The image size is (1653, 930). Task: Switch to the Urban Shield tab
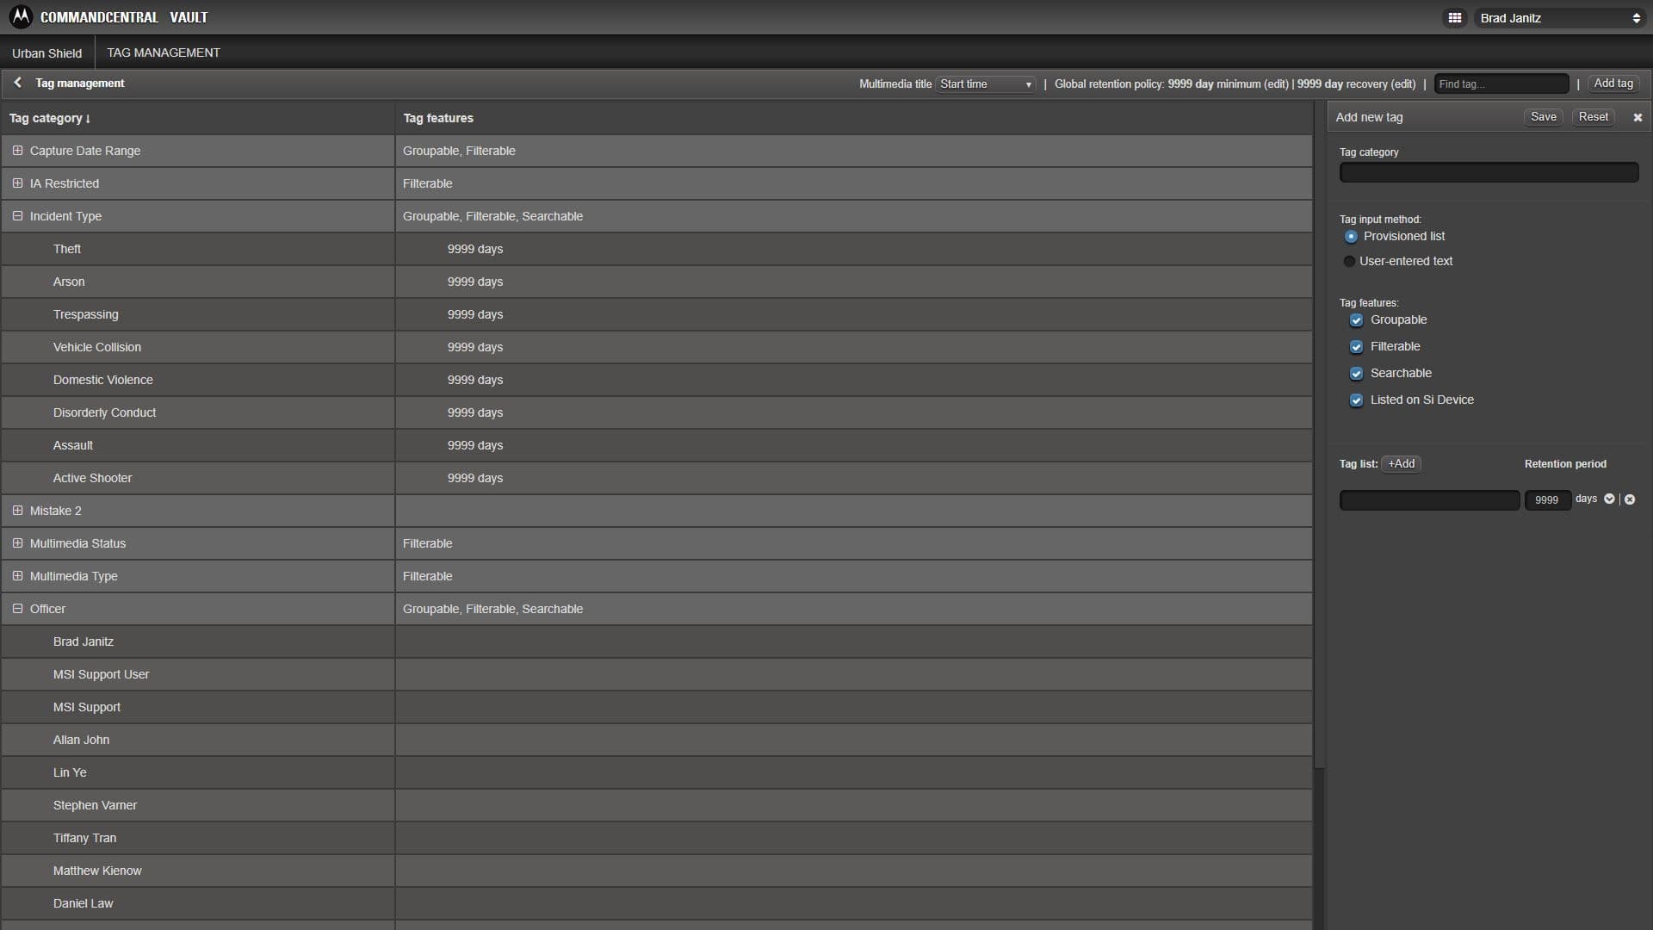click(47, 53)
